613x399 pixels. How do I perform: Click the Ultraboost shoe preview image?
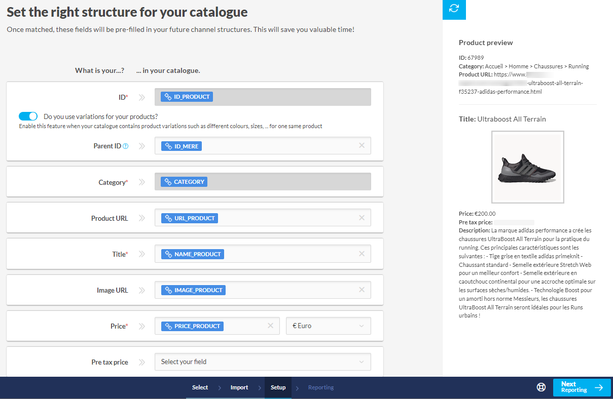click(527, 167)
